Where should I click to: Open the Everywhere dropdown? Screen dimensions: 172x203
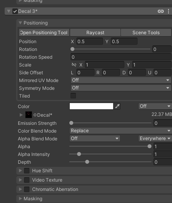pyautogui.click(x=155, y=138)
